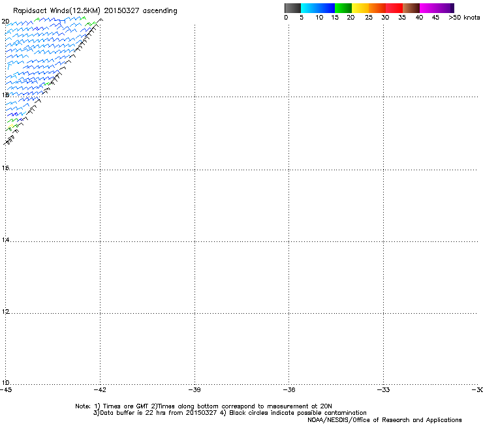Screen dimensions: 483x424
Task: Click the legend label '45'
Action: [435, 18]
